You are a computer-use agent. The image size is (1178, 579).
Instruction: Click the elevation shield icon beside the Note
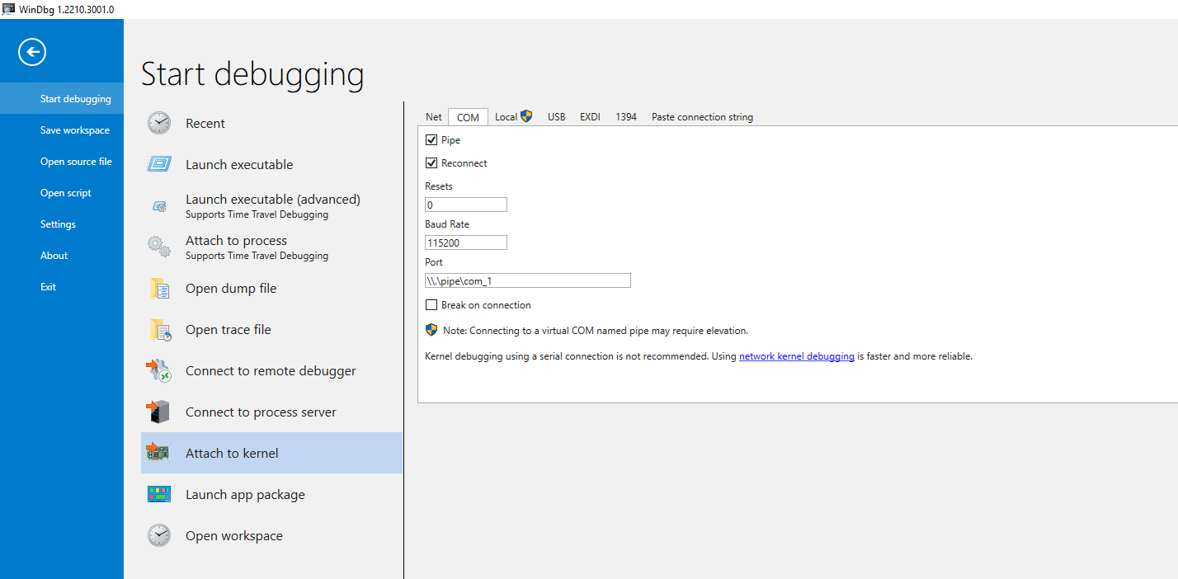pyautogui.click(x=431, y=330)
